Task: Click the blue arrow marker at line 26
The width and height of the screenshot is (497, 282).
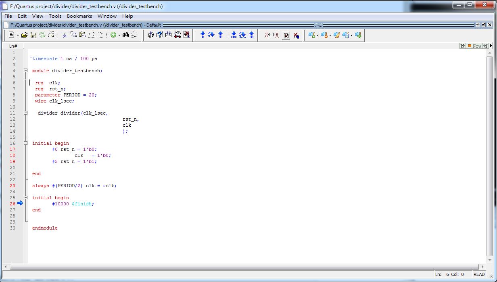Action: click(20, 203)
